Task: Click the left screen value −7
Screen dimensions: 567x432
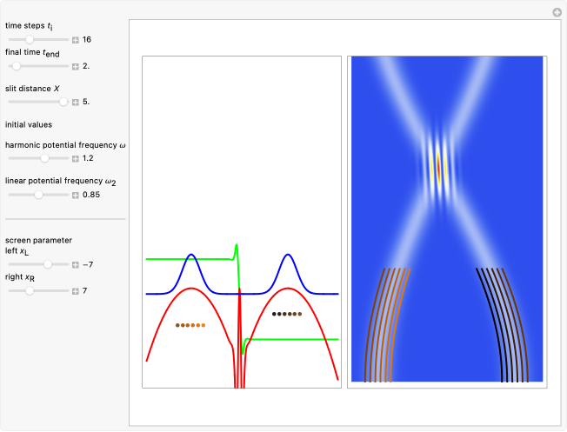Action: pyautogui.click(x=88, y=264)
